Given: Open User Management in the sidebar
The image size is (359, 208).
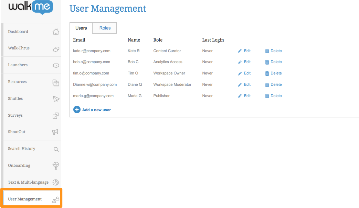Looking at the screenshot, I should coord(25,199).
